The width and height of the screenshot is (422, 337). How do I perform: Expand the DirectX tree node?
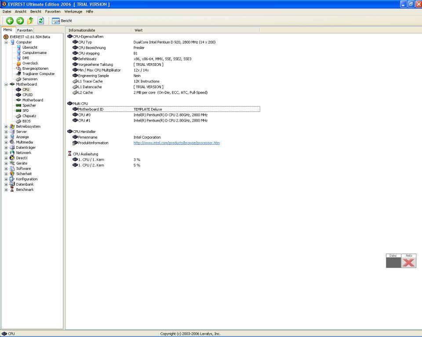6,158
